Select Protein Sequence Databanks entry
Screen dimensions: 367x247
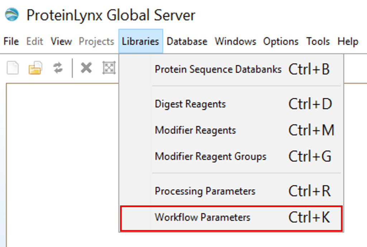point(218,70)
